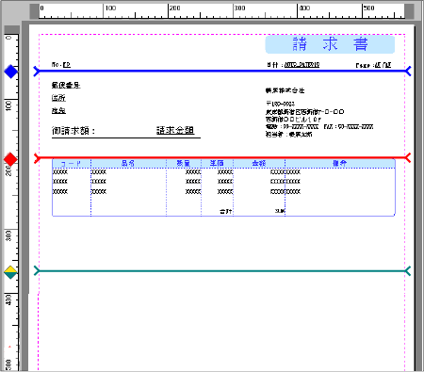
Task: Select the 備考 column header
Action: pyautogui.click(x=340, y=163)
